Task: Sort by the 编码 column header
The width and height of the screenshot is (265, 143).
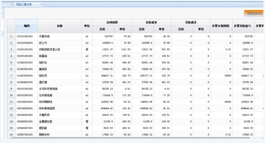Action: 27,26
